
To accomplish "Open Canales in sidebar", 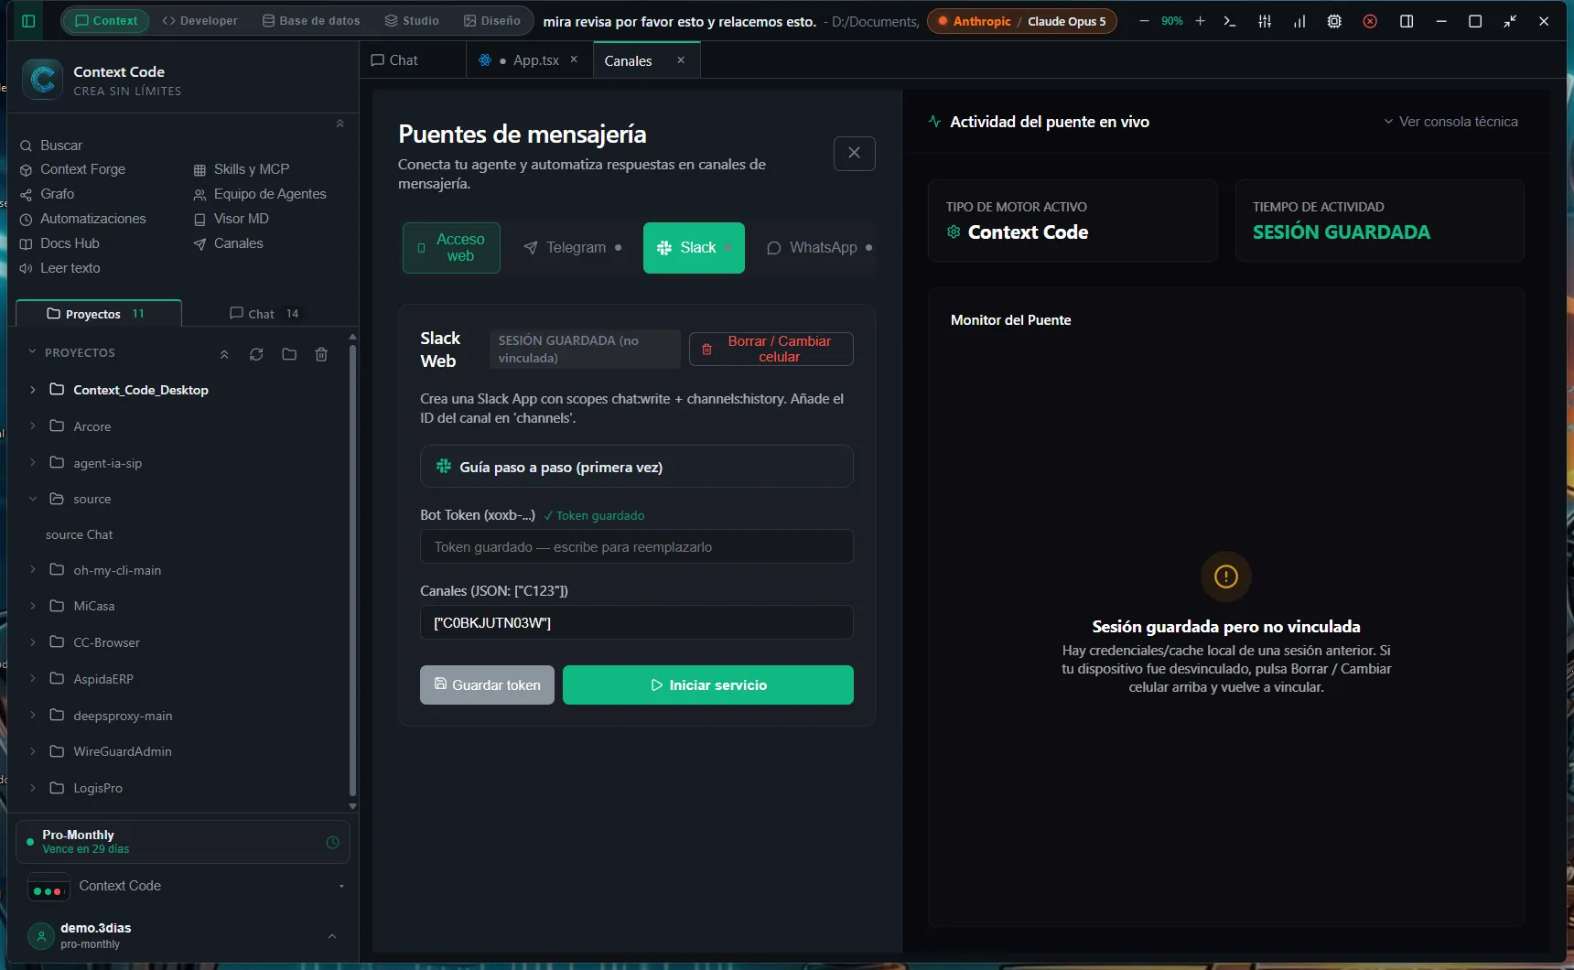I will (228, 243).
